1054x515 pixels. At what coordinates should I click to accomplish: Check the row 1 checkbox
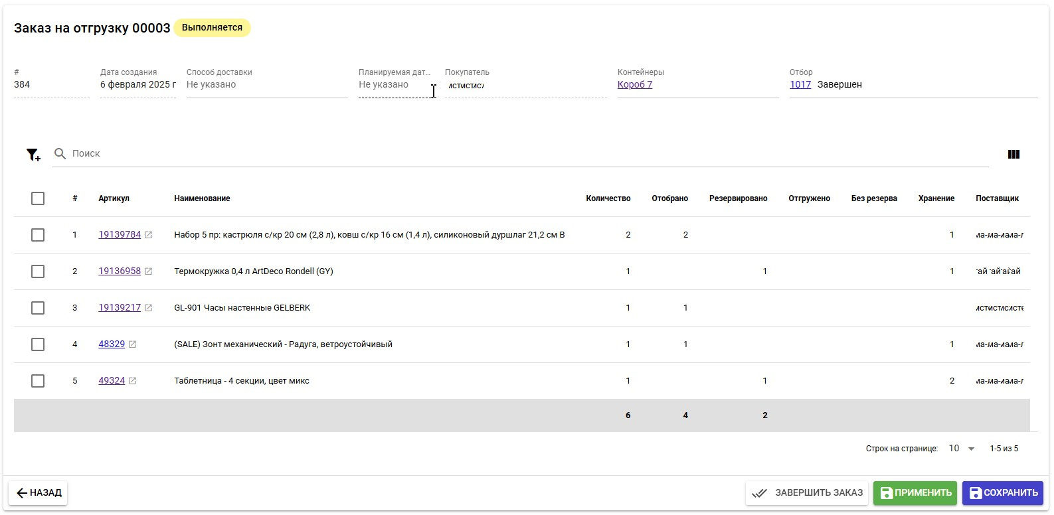(38, 235)
